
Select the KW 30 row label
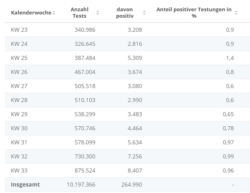19,128
